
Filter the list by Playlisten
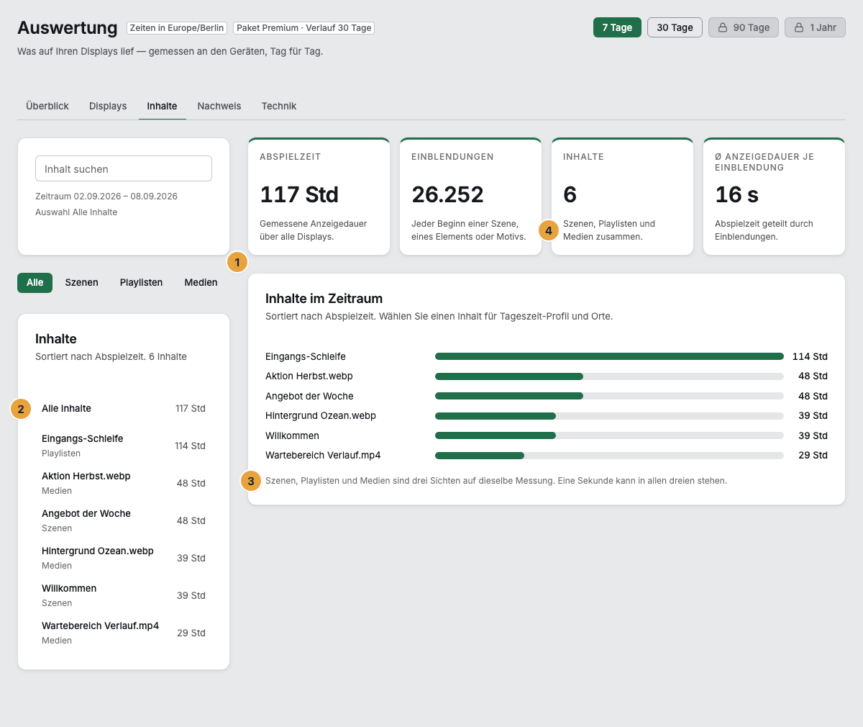point(141,282)
